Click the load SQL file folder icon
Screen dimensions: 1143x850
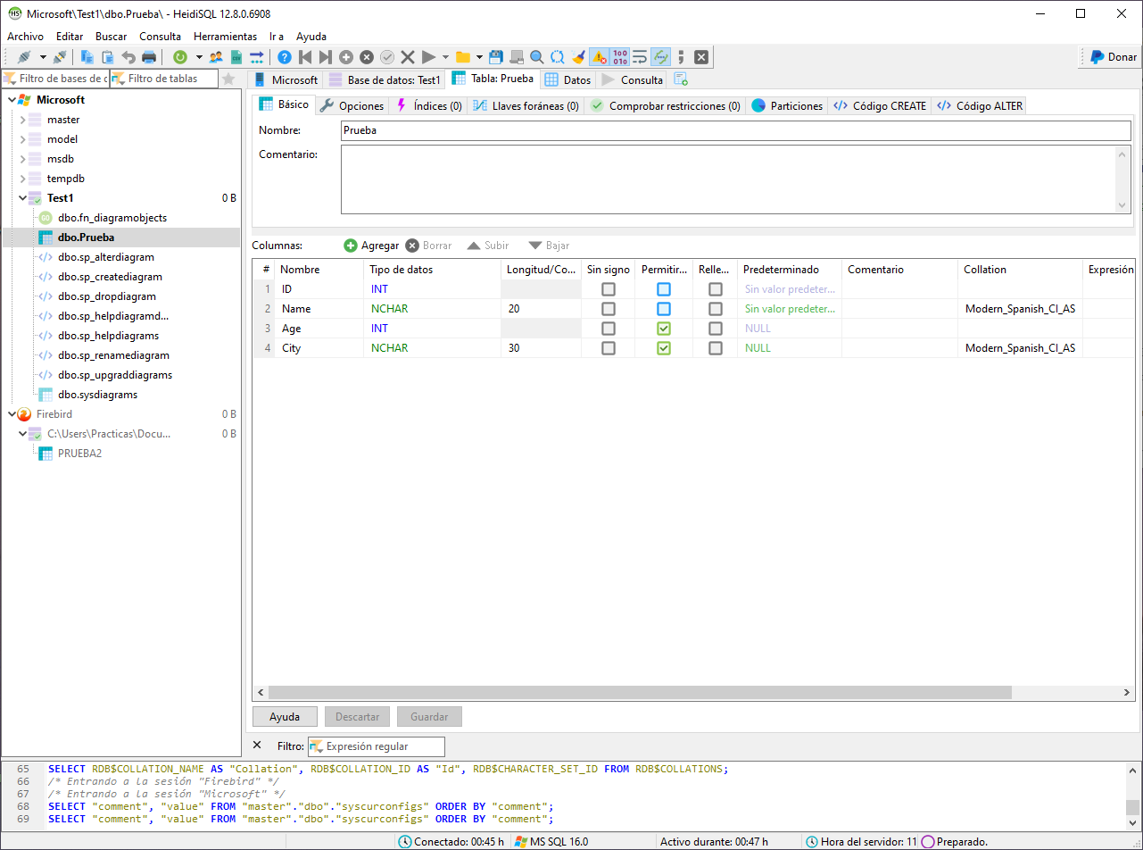[x=463, y=57]
